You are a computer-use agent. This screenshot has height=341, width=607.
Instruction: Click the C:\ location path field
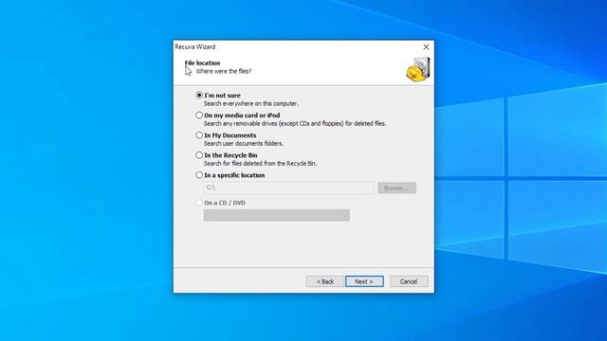click(288, 188)
